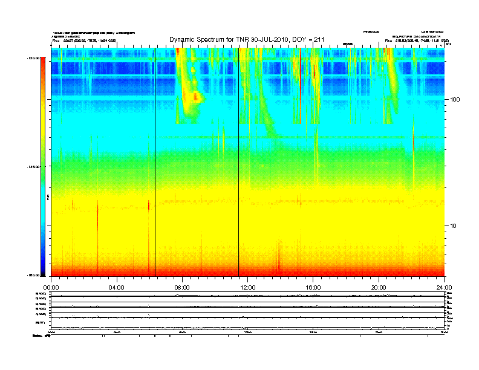
Task: Click the 10 frequency axis label
Action: [x=454, y=226]
